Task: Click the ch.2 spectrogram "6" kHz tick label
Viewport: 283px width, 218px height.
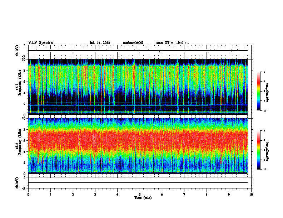Action: coord(25,141)
